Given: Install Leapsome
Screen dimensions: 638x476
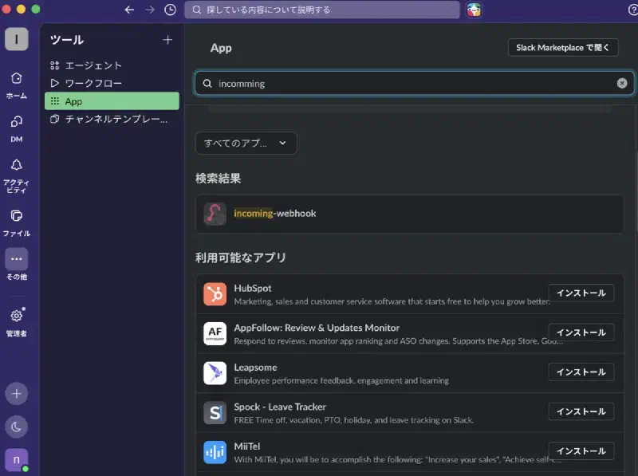Looking at the screenshot, I should click(x=581, y=372).
